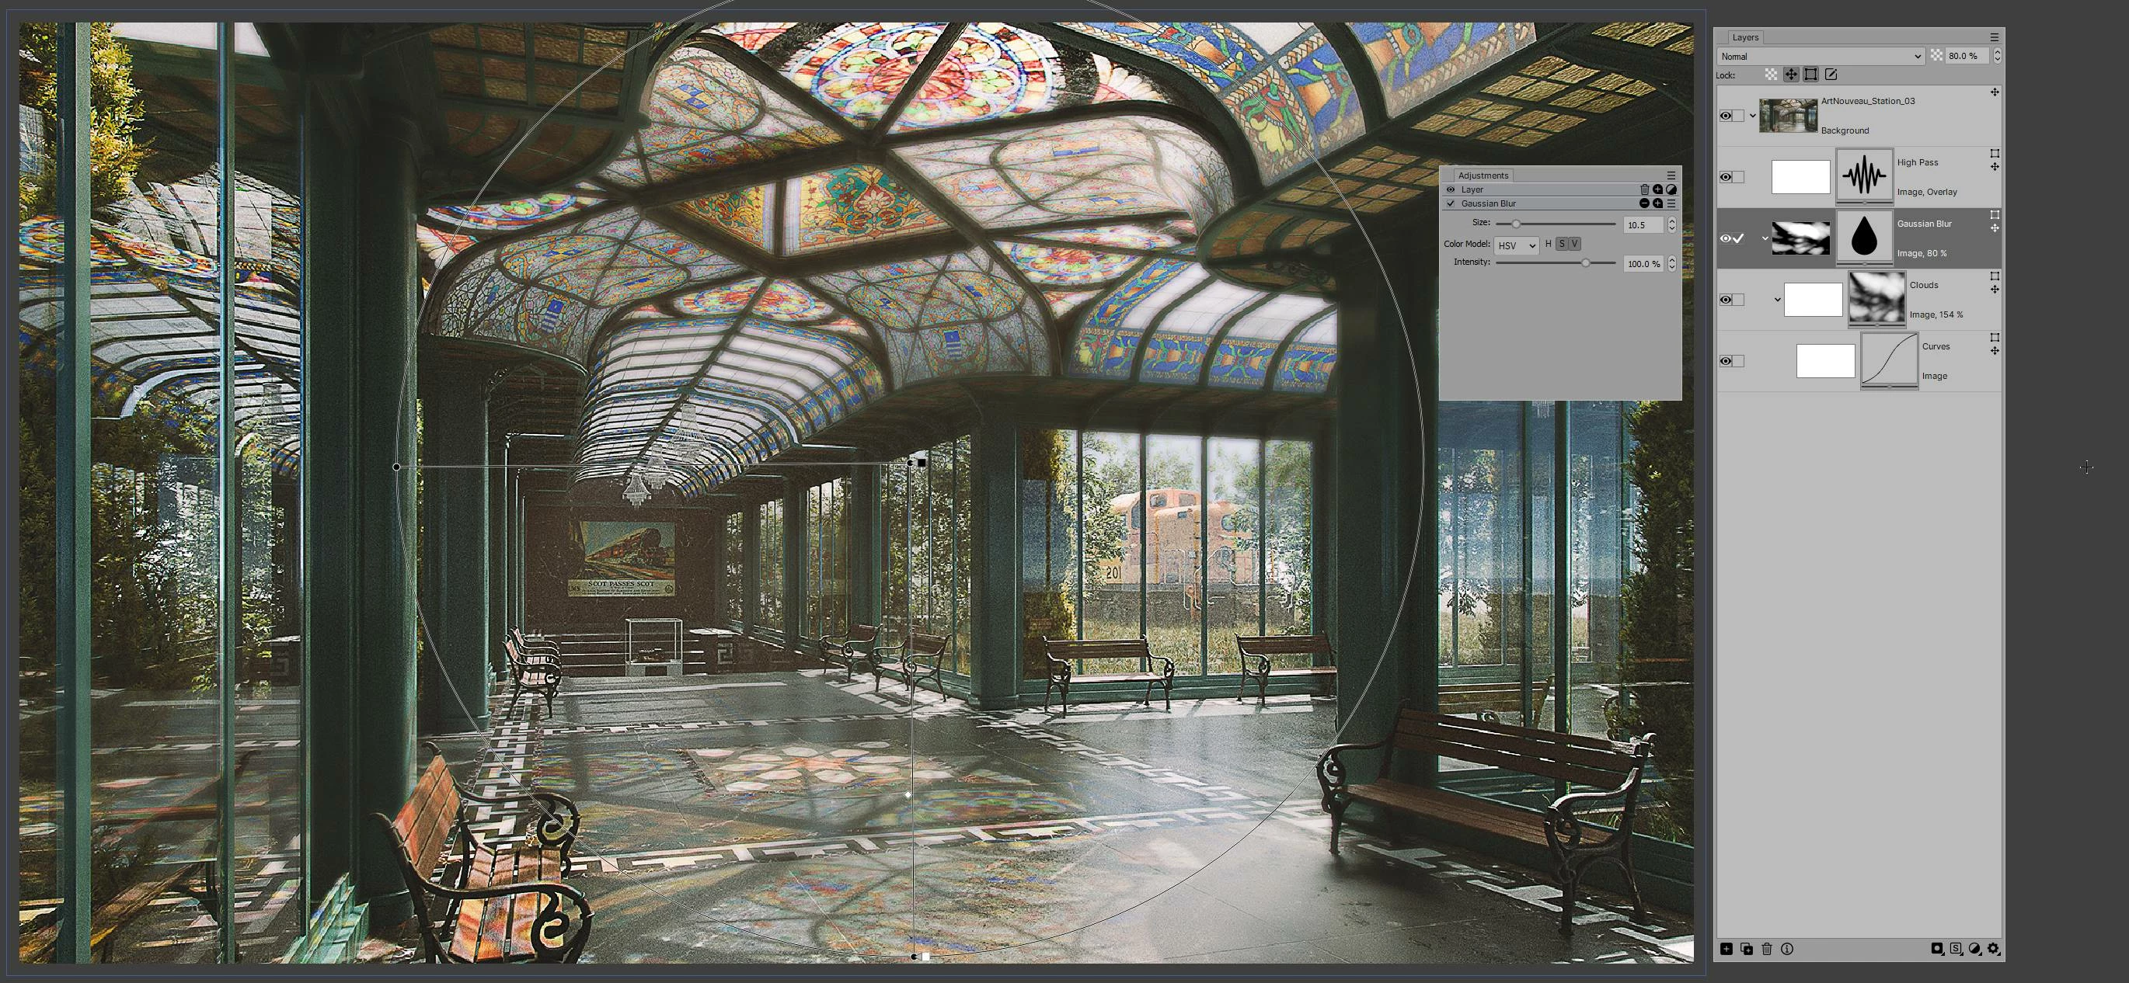Open the Normal blend mode dropdown

tap(1820, 56)
